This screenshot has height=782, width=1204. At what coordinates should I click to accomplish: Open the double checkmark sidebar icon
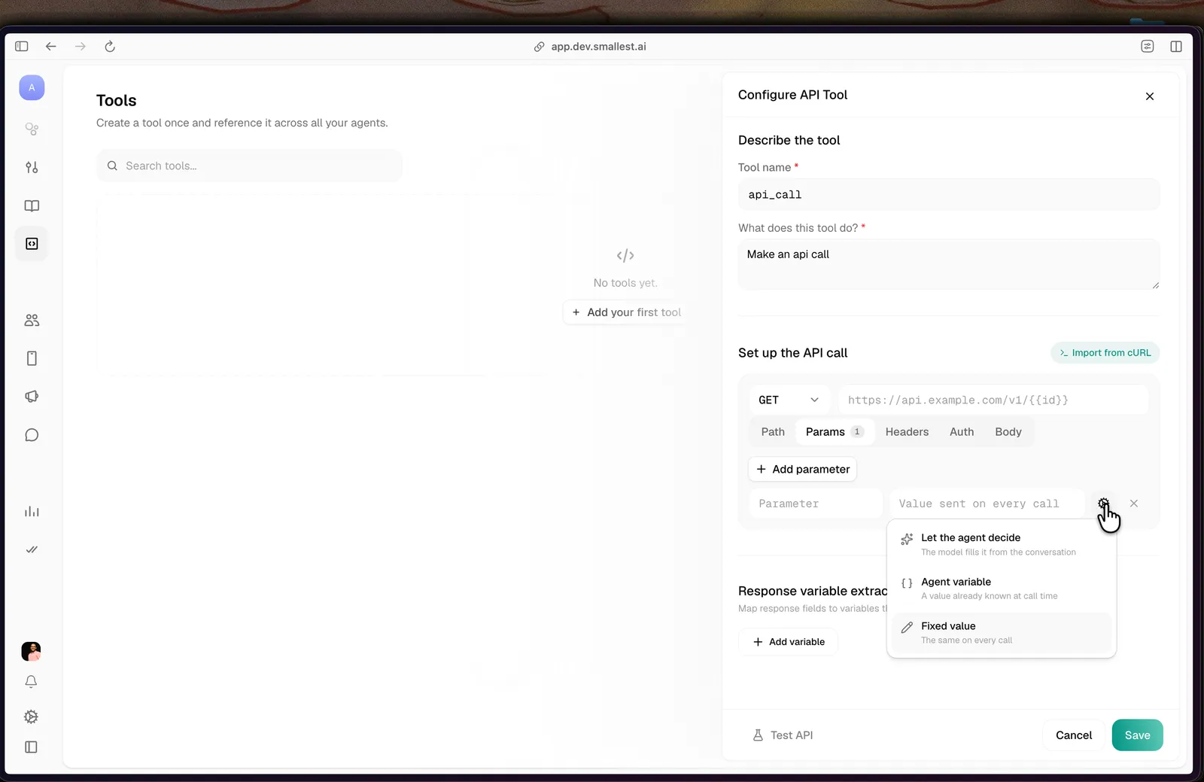tap(32, 549)
